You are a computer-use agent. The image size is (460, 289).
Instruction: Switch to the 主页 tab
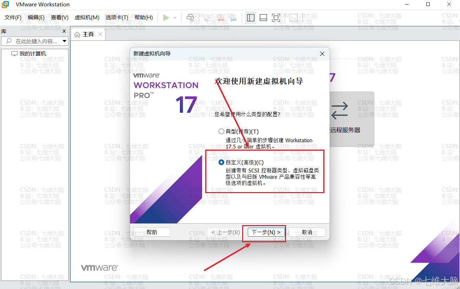[x=88, y=34]
